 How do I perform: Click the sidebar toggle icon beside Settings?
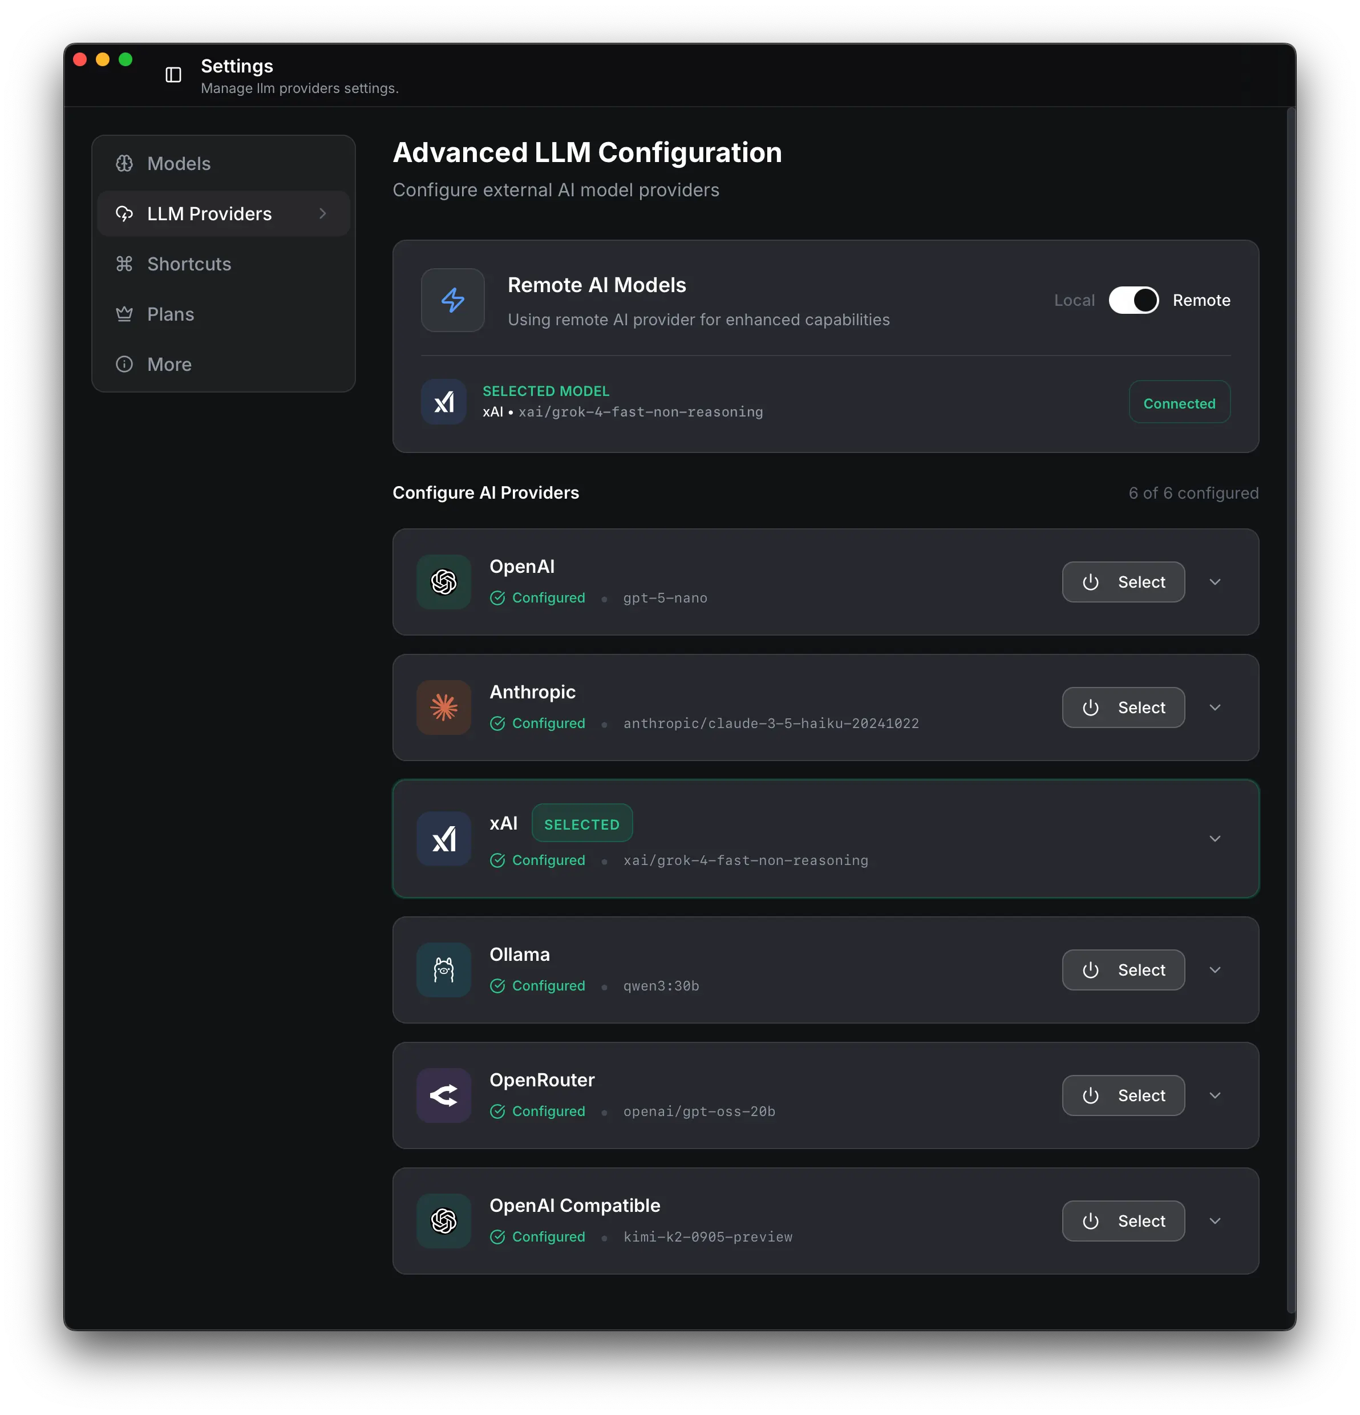(x=173, y=75)
